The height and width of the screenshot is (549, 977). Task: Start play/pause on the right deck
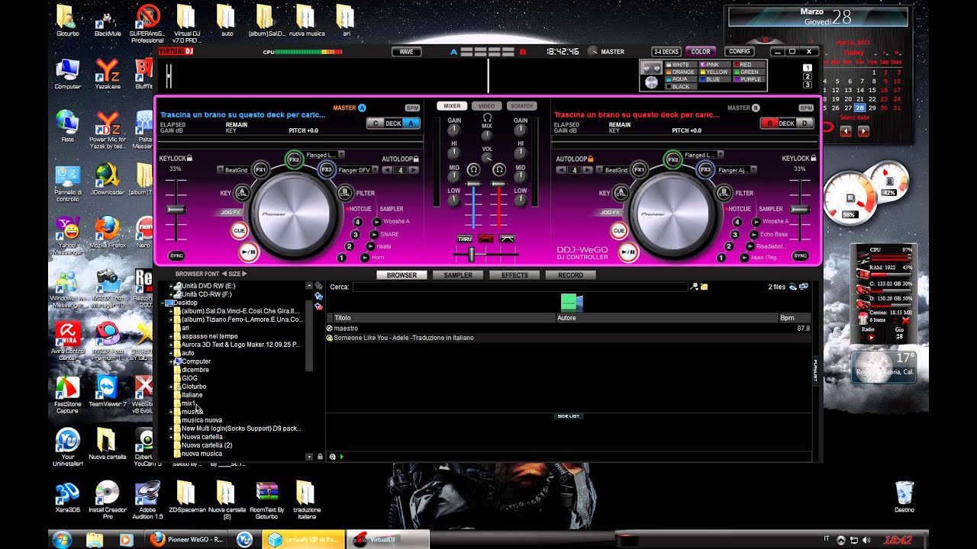click(627, 252)
